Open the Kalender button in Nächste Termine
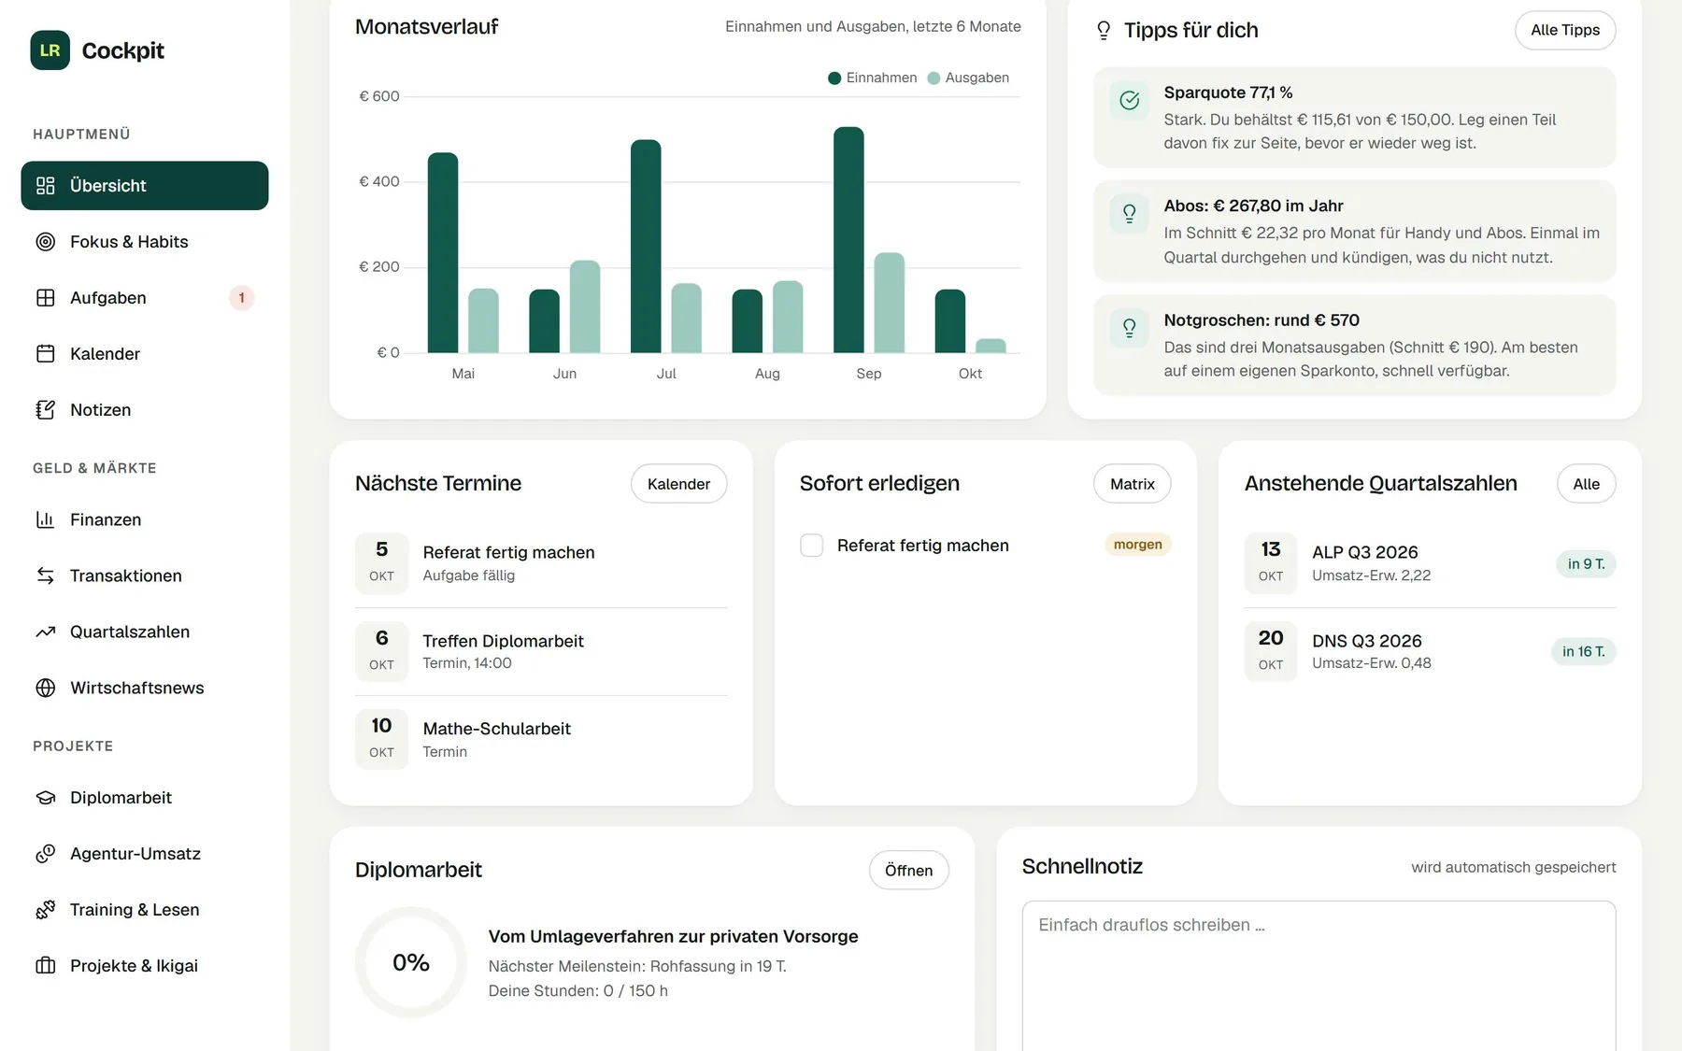 (x=678, y=484)
